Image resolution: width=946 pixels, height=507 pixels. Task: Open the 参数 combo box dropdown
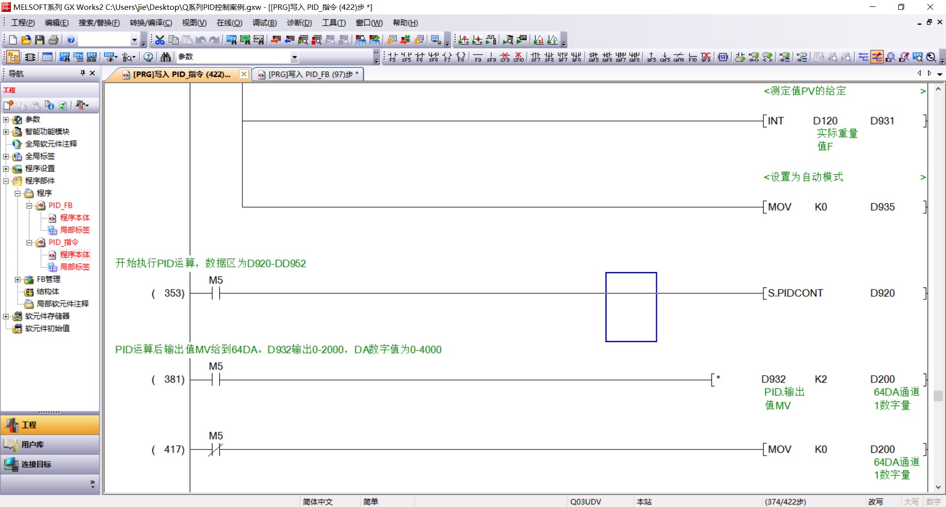point(294,57)
